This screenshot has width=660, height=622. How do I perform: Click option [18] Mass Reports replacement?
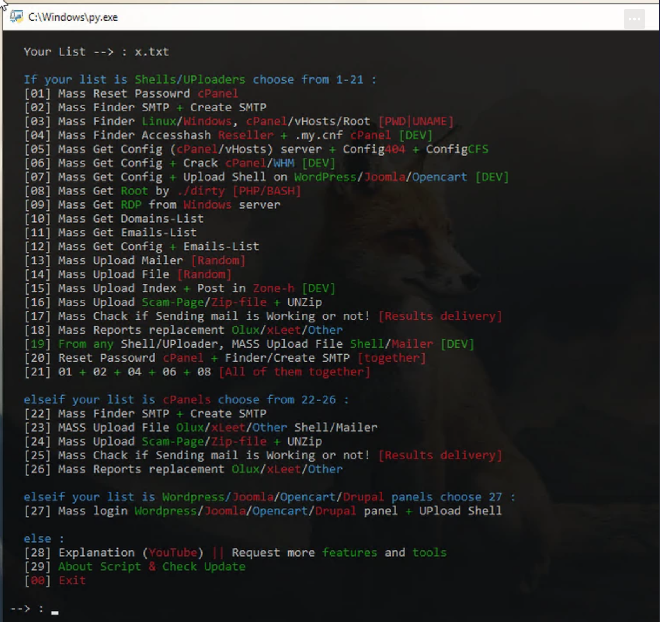[183, 330]
